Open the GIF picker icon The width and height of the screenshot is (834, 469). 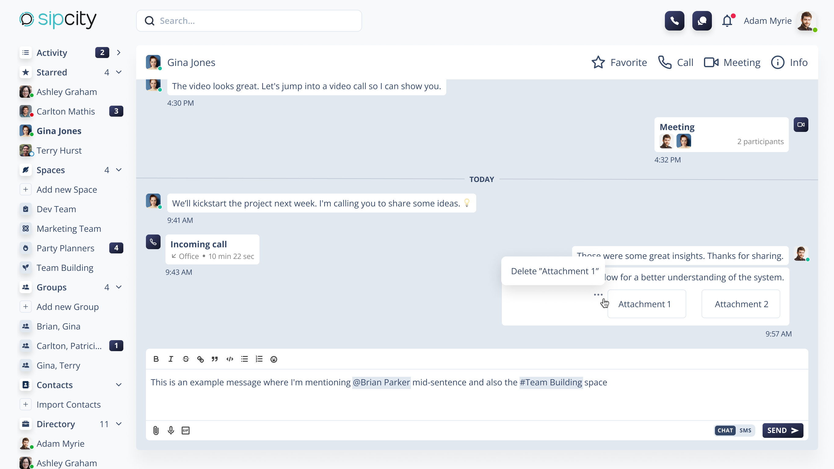tap(186, 431)
